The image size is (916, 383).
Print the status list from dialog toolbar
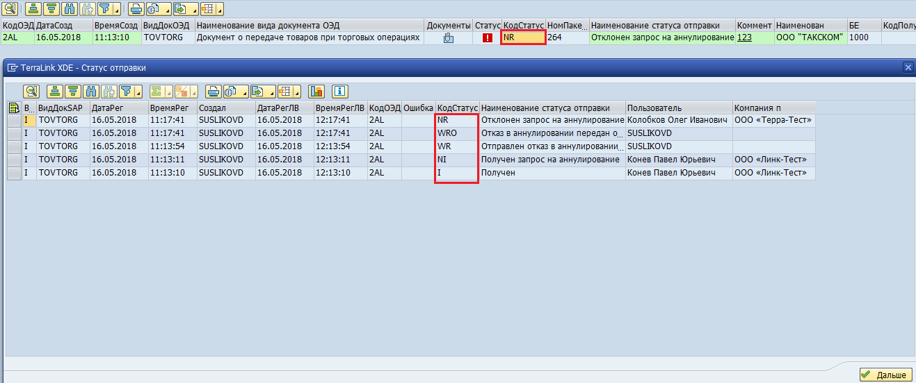pyautogui.click(x=214, y=92)
